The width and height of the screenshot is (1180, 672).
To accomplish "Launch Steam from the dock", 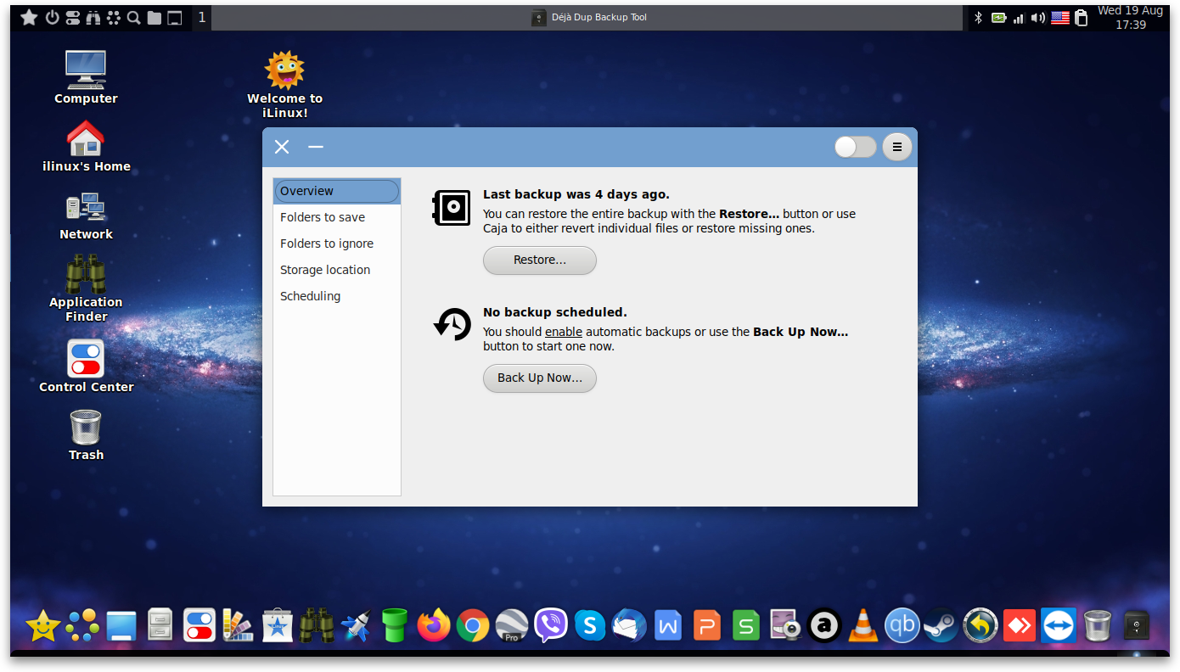I will [x=941, y=626].
